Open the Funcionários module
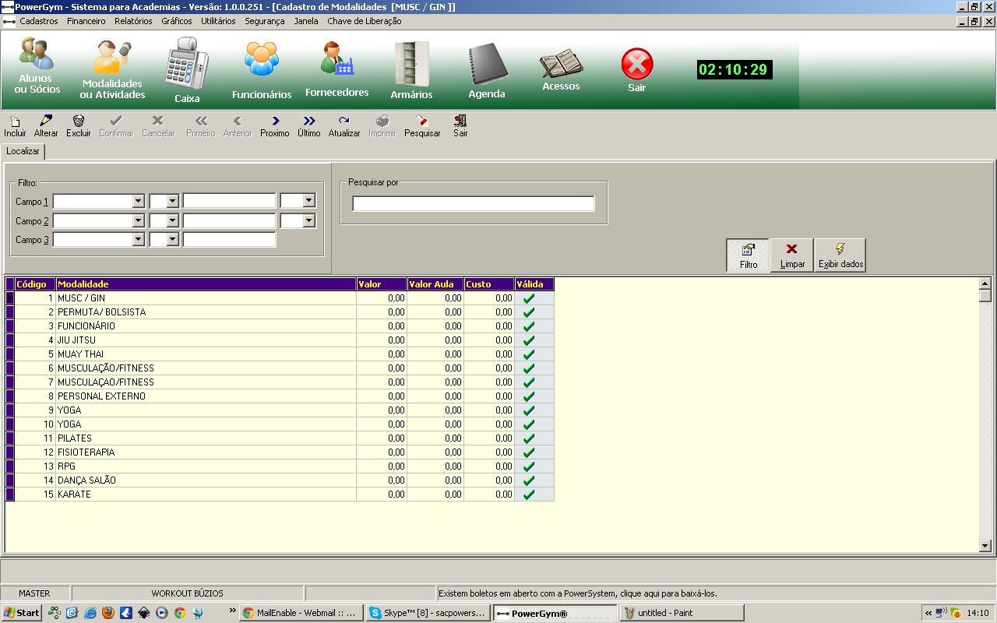Viewport: 997px width, 623px height. point(262,70)
